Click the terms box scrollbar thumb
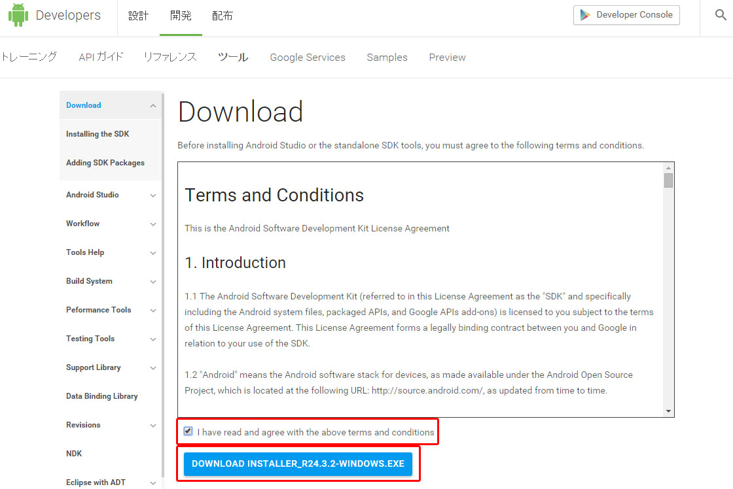 [x=668, y=180]
